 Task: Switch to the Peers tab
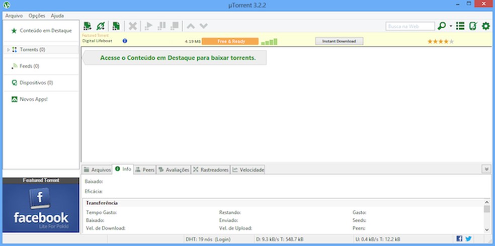[x=145, y=170]
